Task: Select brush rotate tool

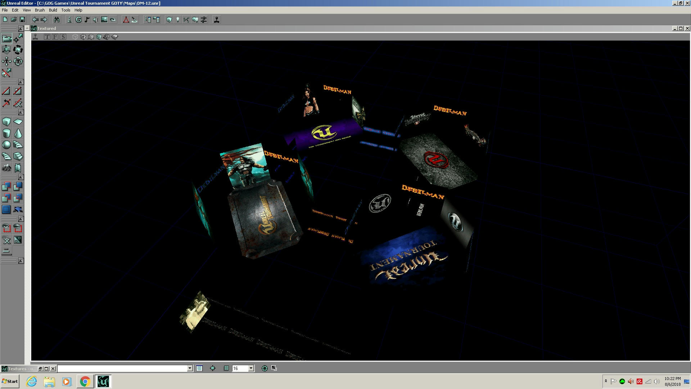Action: (18, 50)
